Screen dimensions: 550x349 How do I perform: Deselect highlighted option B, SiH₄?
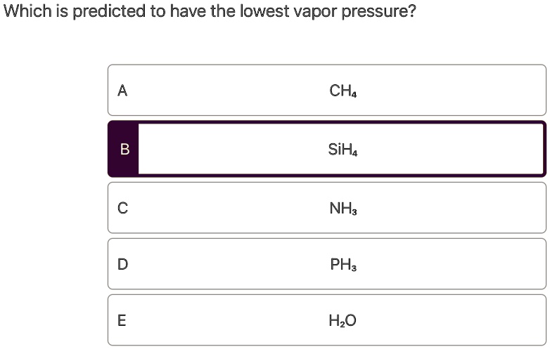(327, 149)
